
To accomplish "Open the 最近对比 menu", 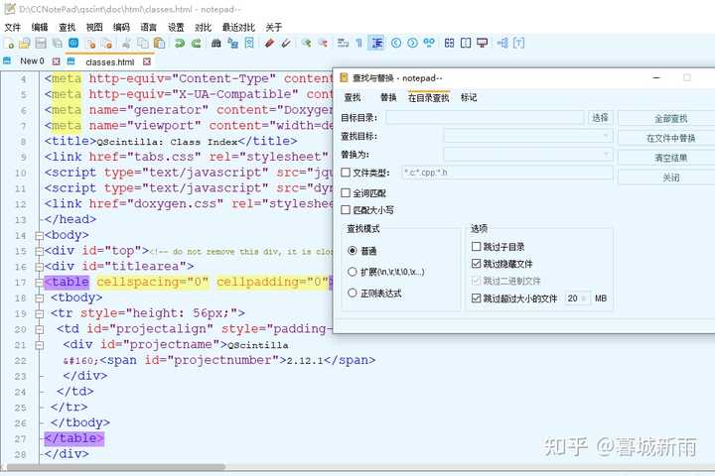I will [238, 28].
